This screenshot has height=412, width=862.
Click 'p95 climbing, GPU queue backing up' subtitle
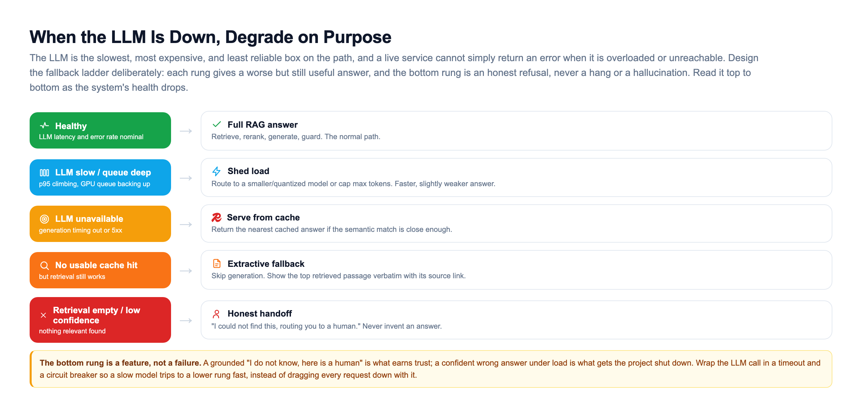click(x=95, y=184)
